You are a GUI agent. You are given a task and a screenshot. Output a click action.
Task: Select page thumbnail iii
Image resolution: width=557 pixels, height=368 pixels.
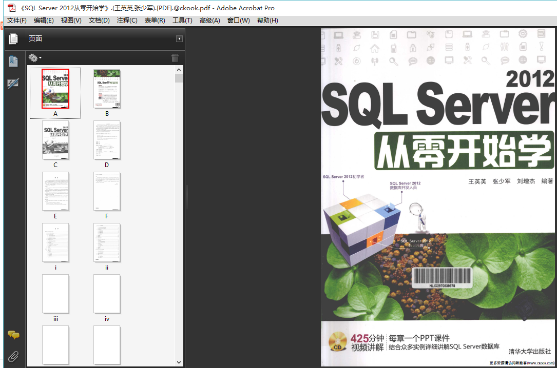coord(55,294)
